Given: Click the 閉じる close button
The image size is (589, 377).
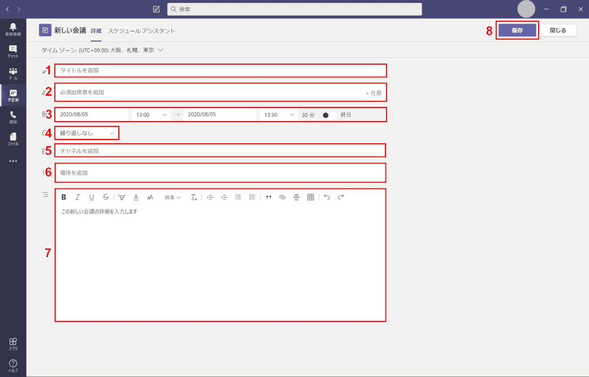Looking at the screenshot, I should [558, 30].
